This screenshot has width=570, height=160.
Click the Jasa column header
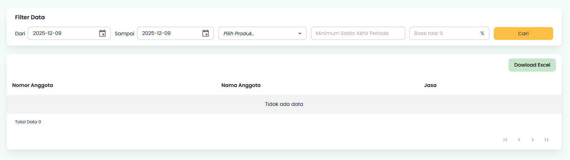(430, 85)
